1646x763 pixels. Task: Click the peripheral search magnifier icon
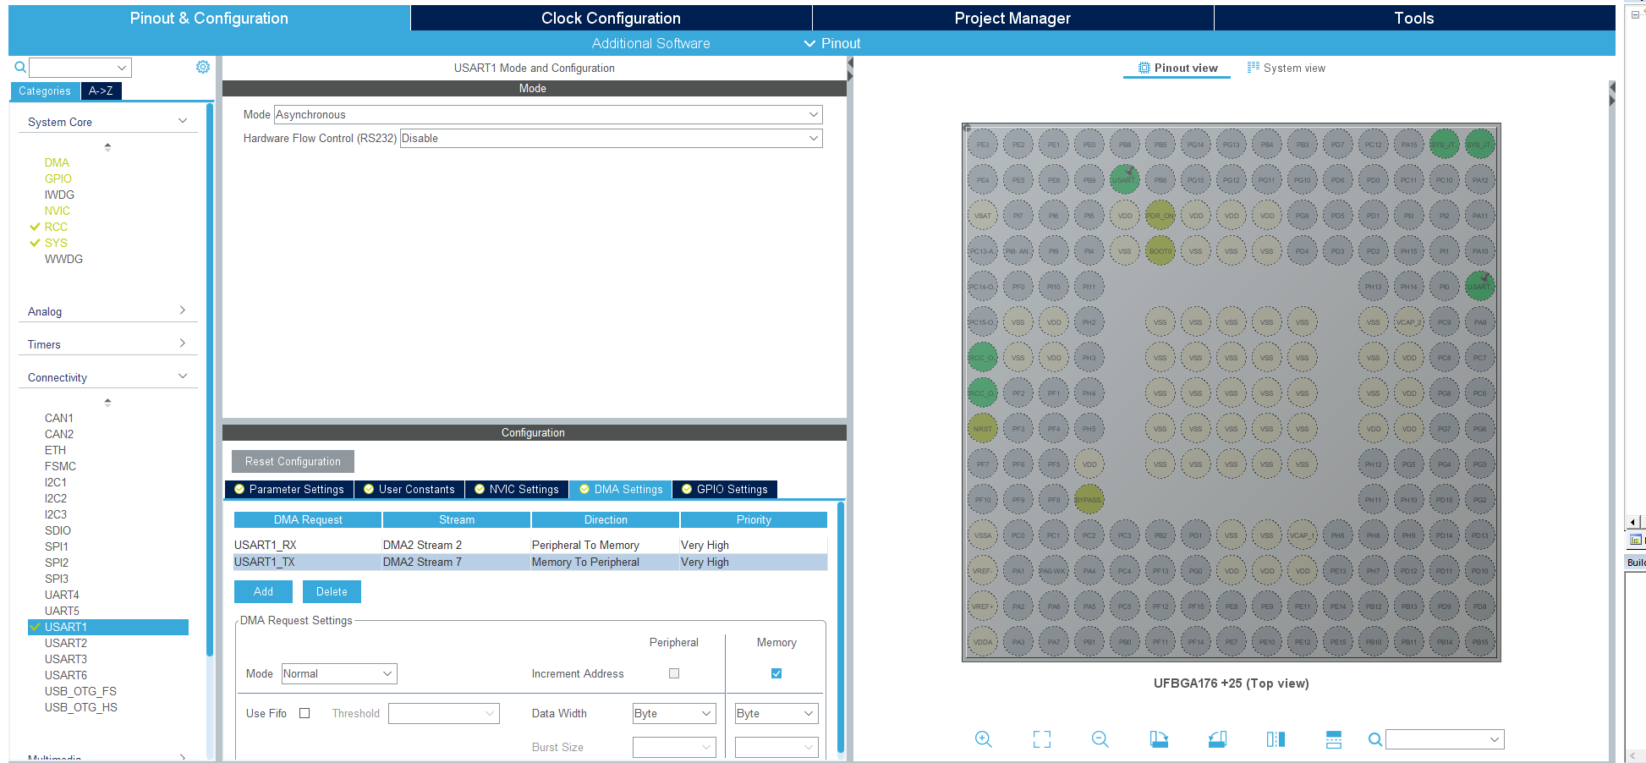pyautogui.click(x=20, y=67)
